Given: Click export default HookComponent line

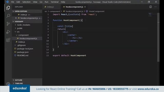Looking at the screenshot, I should click(x=69, y=55).
